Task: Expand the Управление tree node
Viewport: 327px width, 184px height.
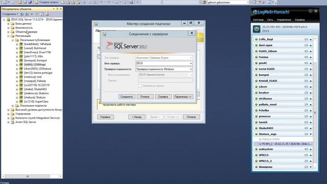Action: [x=8, y=114]
